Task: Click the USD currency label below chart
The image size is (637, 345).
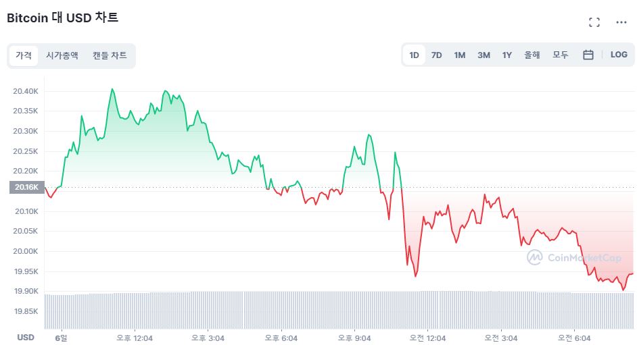Action: click(26, 337)
